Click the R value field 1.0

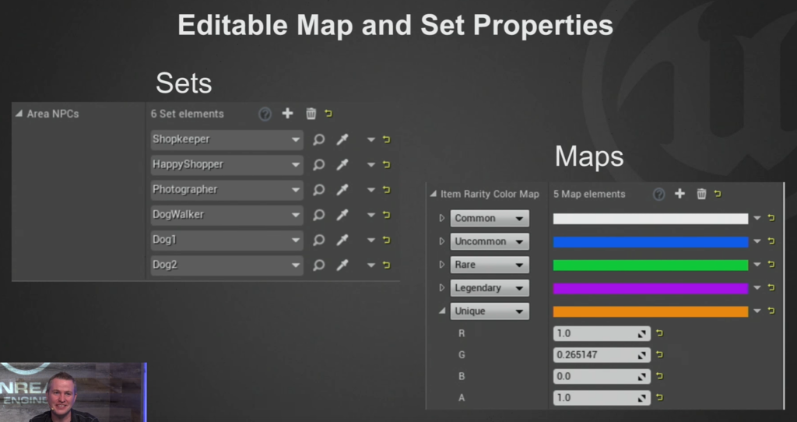602,333
